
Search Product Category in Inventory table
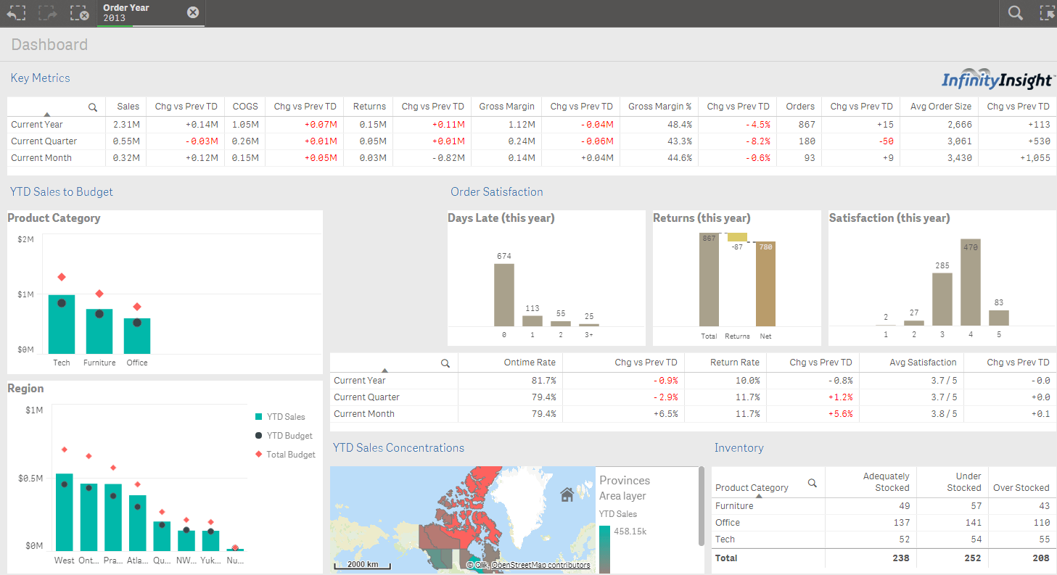[x=813, y=483]
